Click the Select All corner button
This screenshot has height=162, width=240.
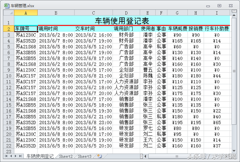(x=9, y=13)
